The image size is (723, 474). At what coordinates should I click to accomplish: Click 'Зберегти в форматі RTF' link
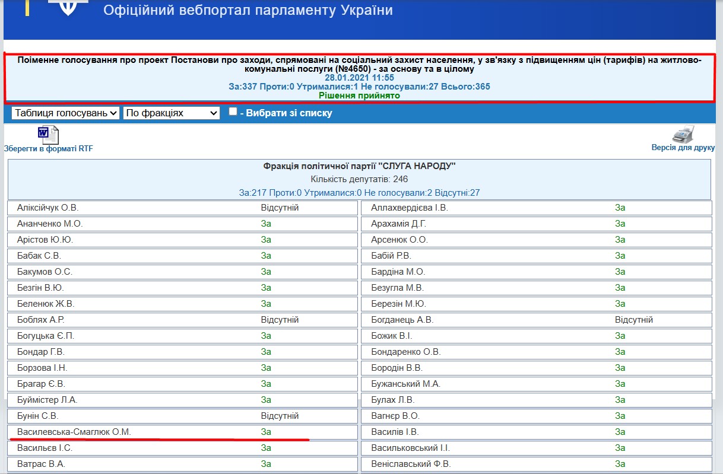(x=49, y=148)
